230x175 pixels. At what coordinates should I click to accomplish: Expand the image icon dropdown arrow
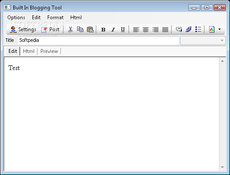[219, 29]
